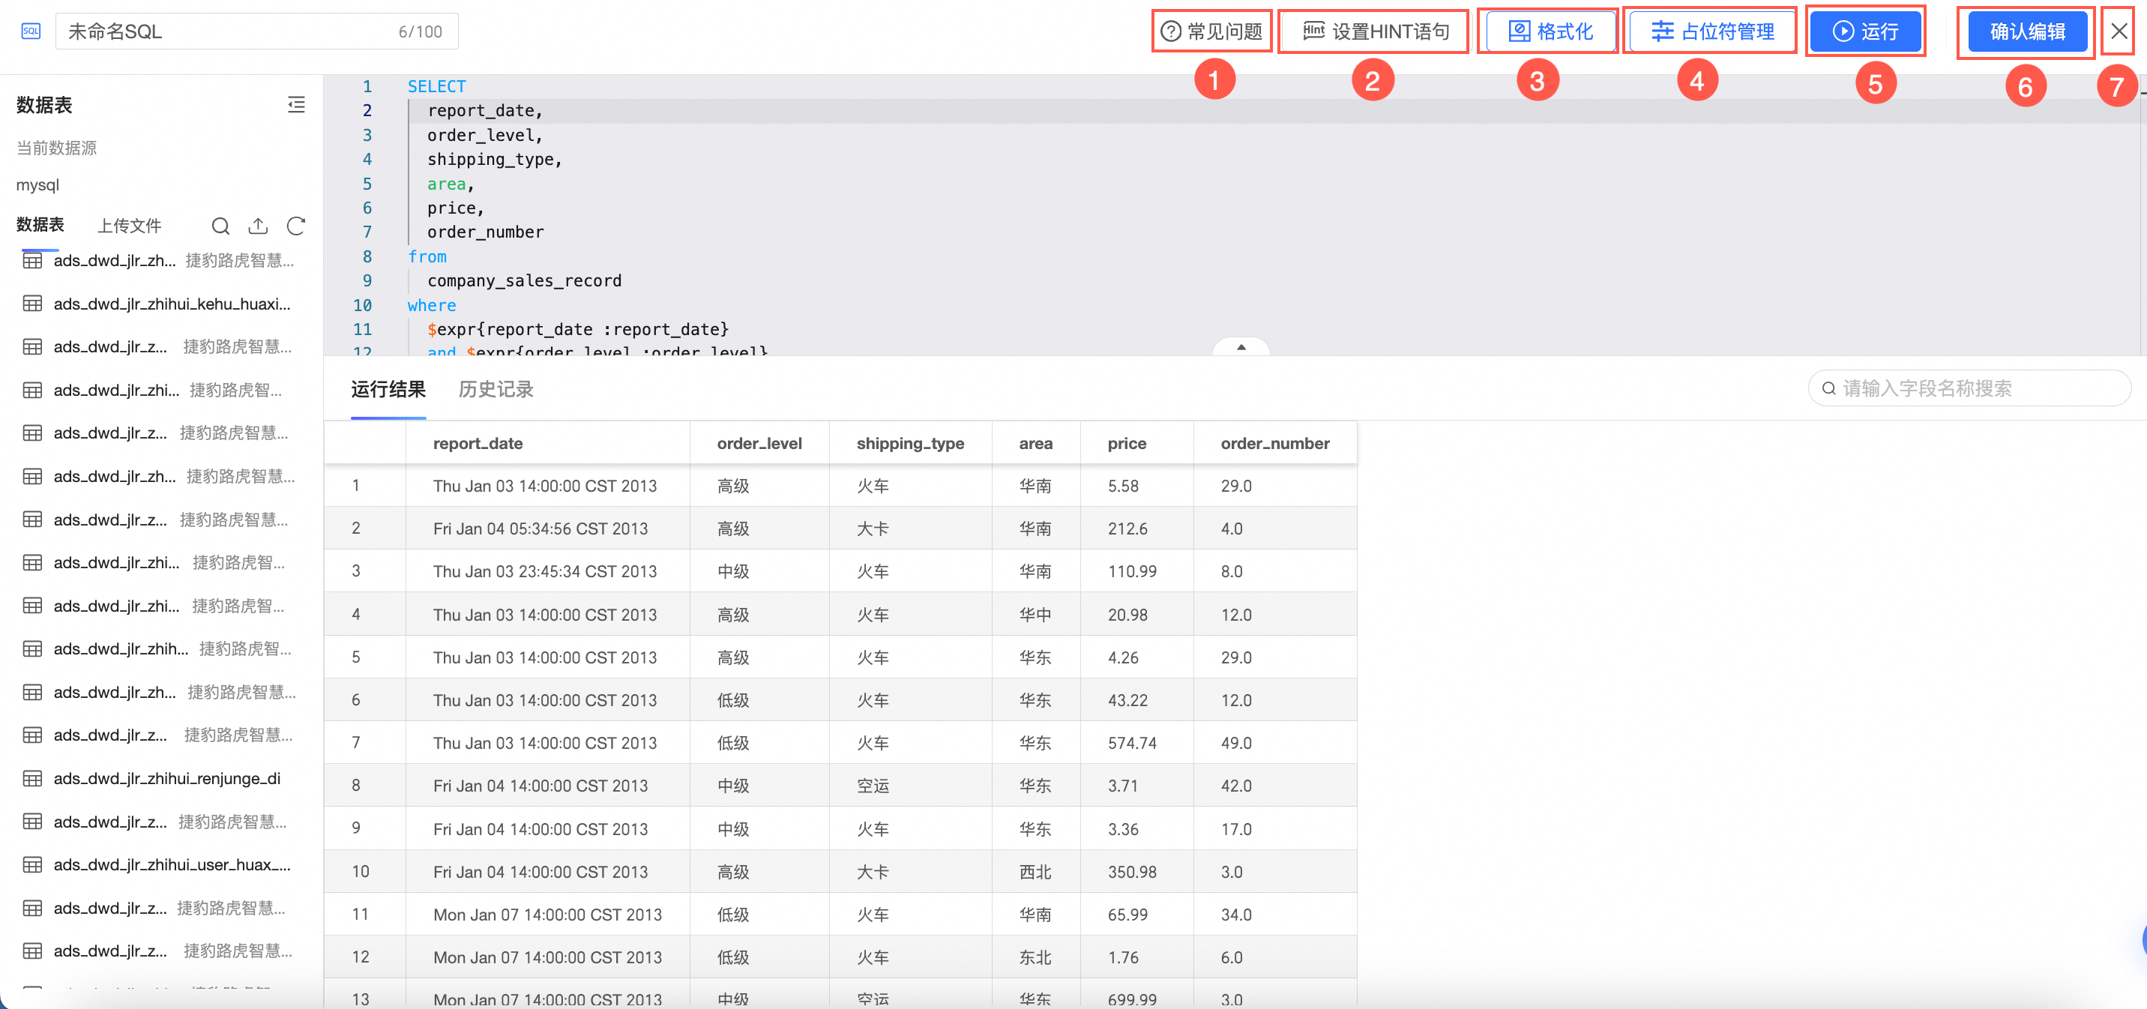Open 占位符管理 placeholder manager
The width and height of the screenshot is (2147, 1009).
[x=1713, y=31]
